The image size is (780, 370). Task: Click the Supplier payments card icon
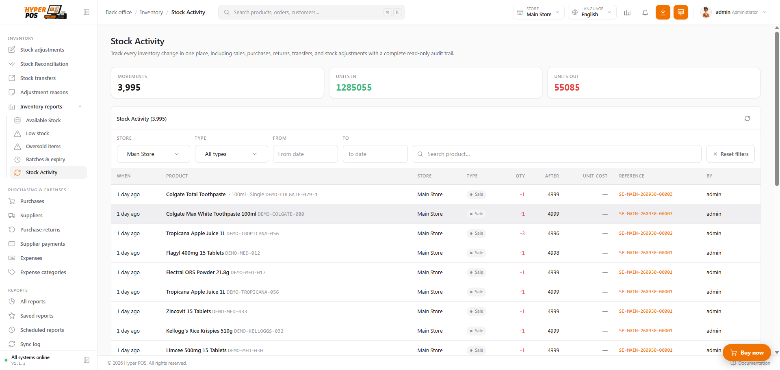(12, 244)
